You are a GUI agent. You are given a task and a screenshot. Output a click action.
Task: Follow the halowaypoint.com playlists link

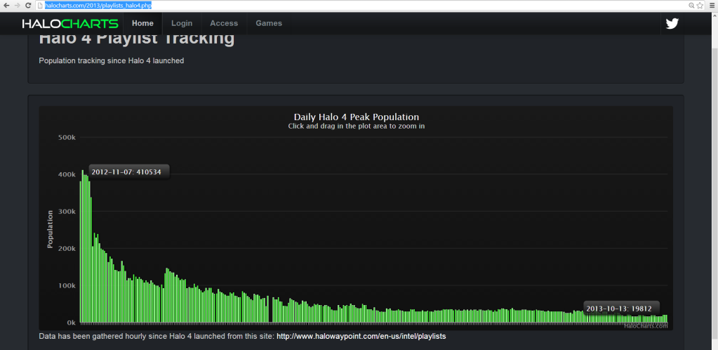point(361,336)
